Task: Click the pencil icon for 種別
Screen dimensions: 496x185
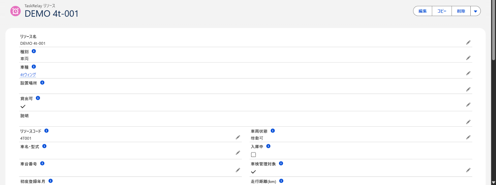Action: [x=468, y=58]
